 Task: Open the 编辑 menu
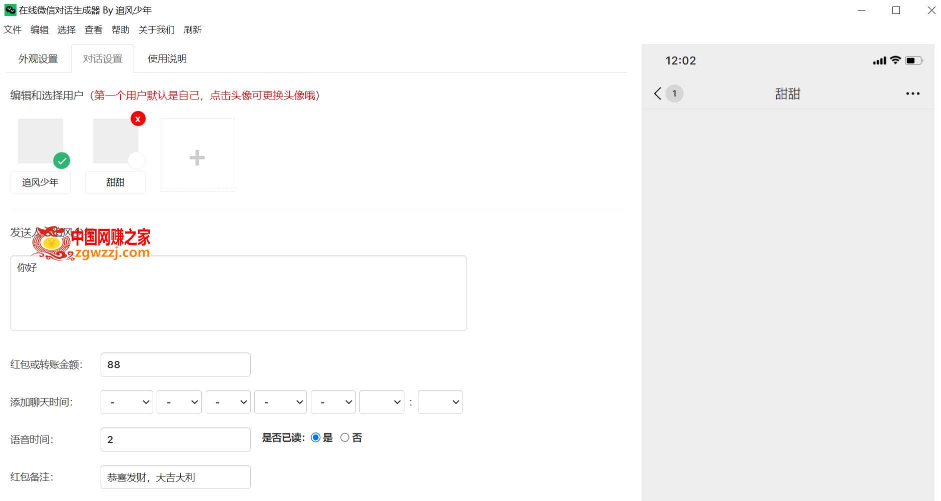[40, 30]
